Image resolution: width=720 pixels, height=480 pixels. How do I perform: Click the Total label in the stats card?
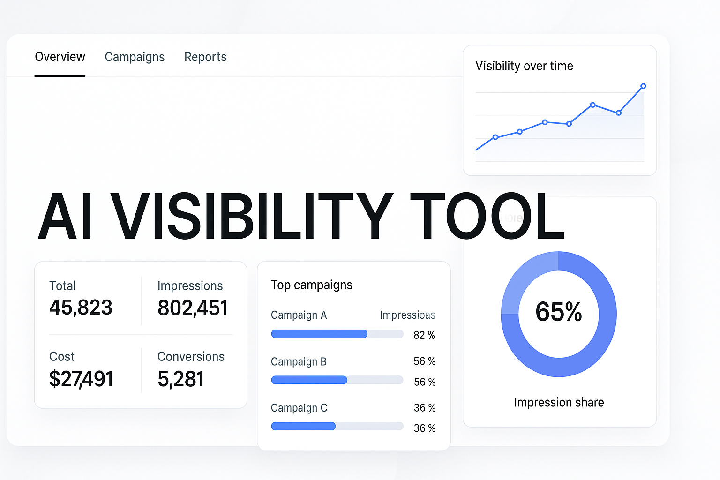click(x=62, y=285)
